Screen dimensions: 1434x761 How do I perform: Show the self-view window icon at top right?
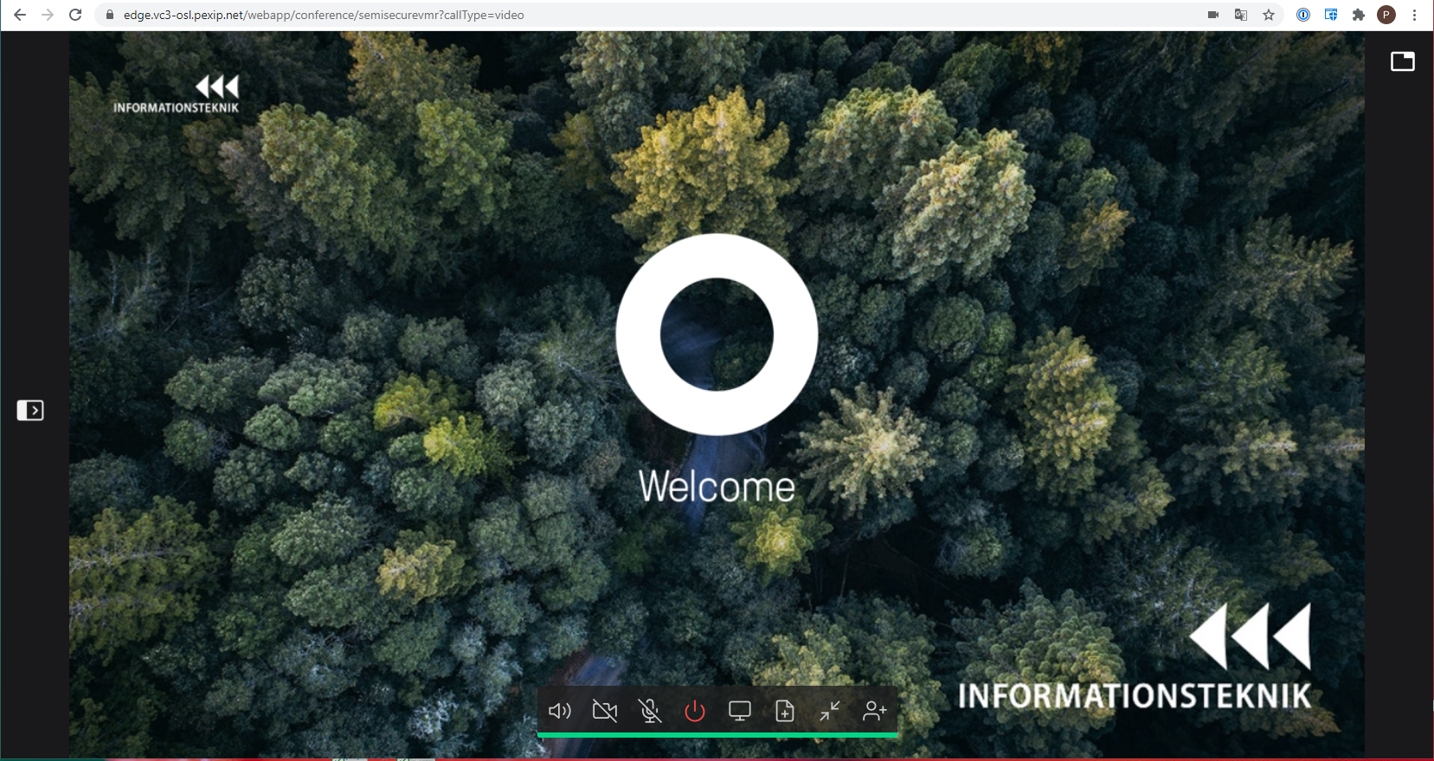[1402, 61]
